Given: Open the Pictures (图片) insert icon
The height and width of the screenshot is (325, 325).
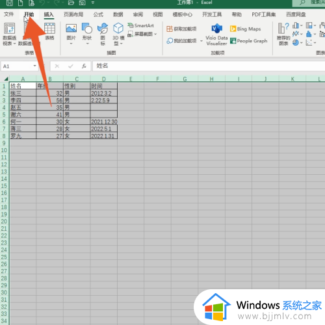Looking at the screenshot, I should [71, 29].
